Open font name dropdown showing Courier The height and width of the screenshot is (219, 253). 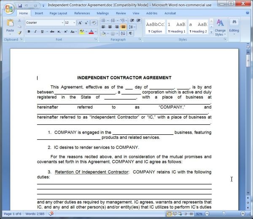coord(62,23)
